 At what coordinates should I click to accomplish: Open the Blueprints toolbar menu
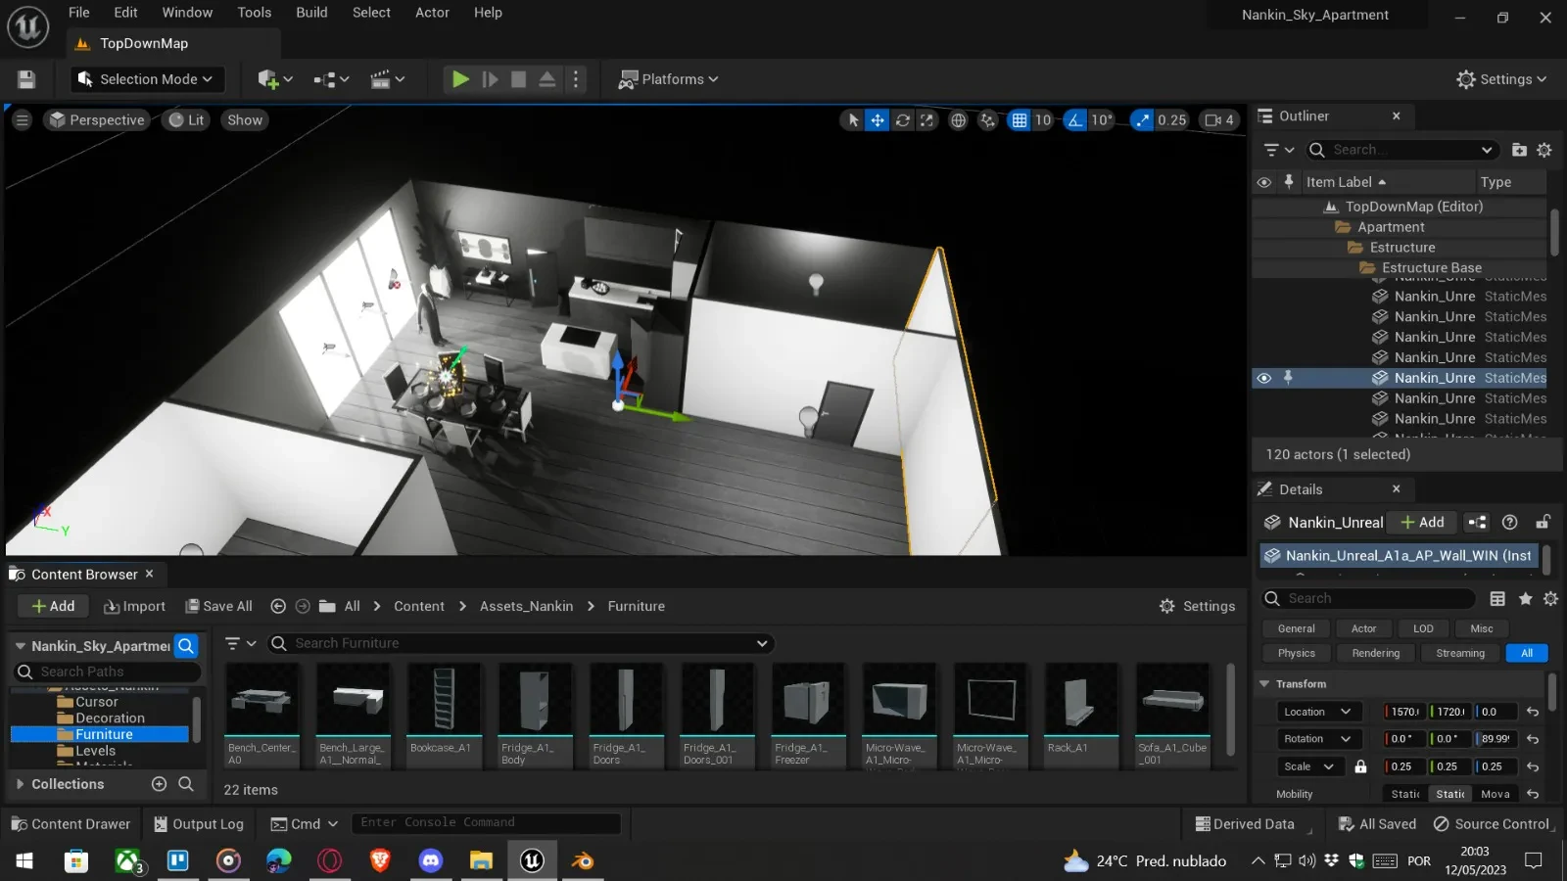331,79
